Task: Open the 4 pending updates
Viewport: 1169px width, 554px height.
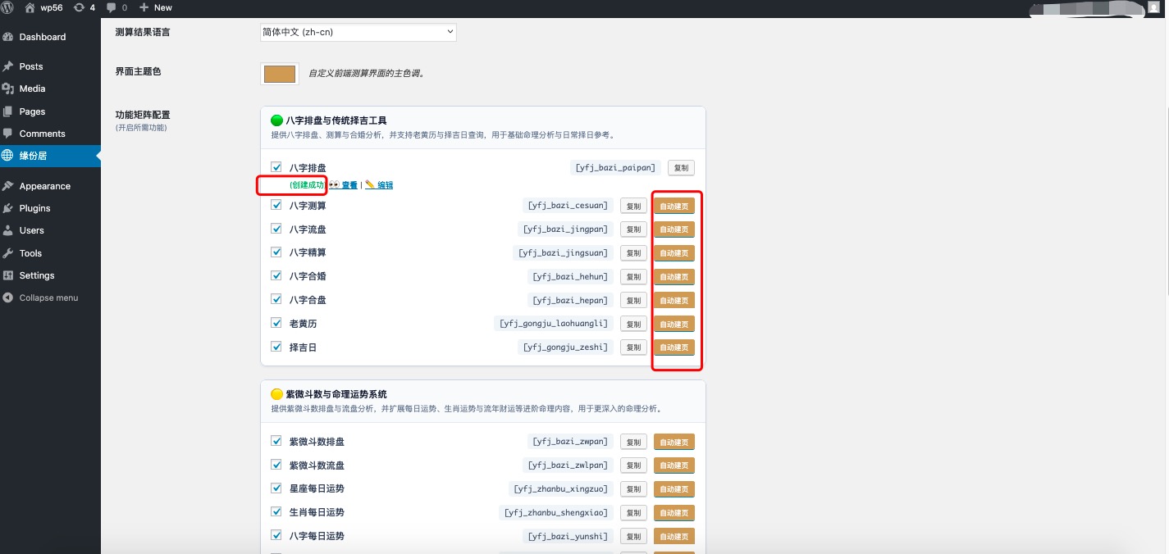Action: [x=84, y=7]
